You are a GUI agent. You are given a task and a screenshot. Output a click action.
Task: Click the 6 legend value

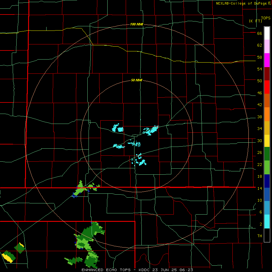(x=261, y=212)
